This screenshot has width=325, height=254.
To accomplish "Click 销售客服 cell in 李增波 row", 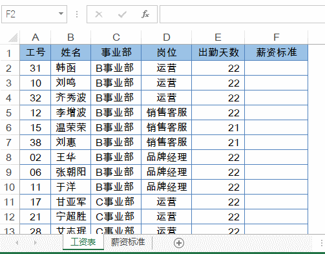I will 167,112.
